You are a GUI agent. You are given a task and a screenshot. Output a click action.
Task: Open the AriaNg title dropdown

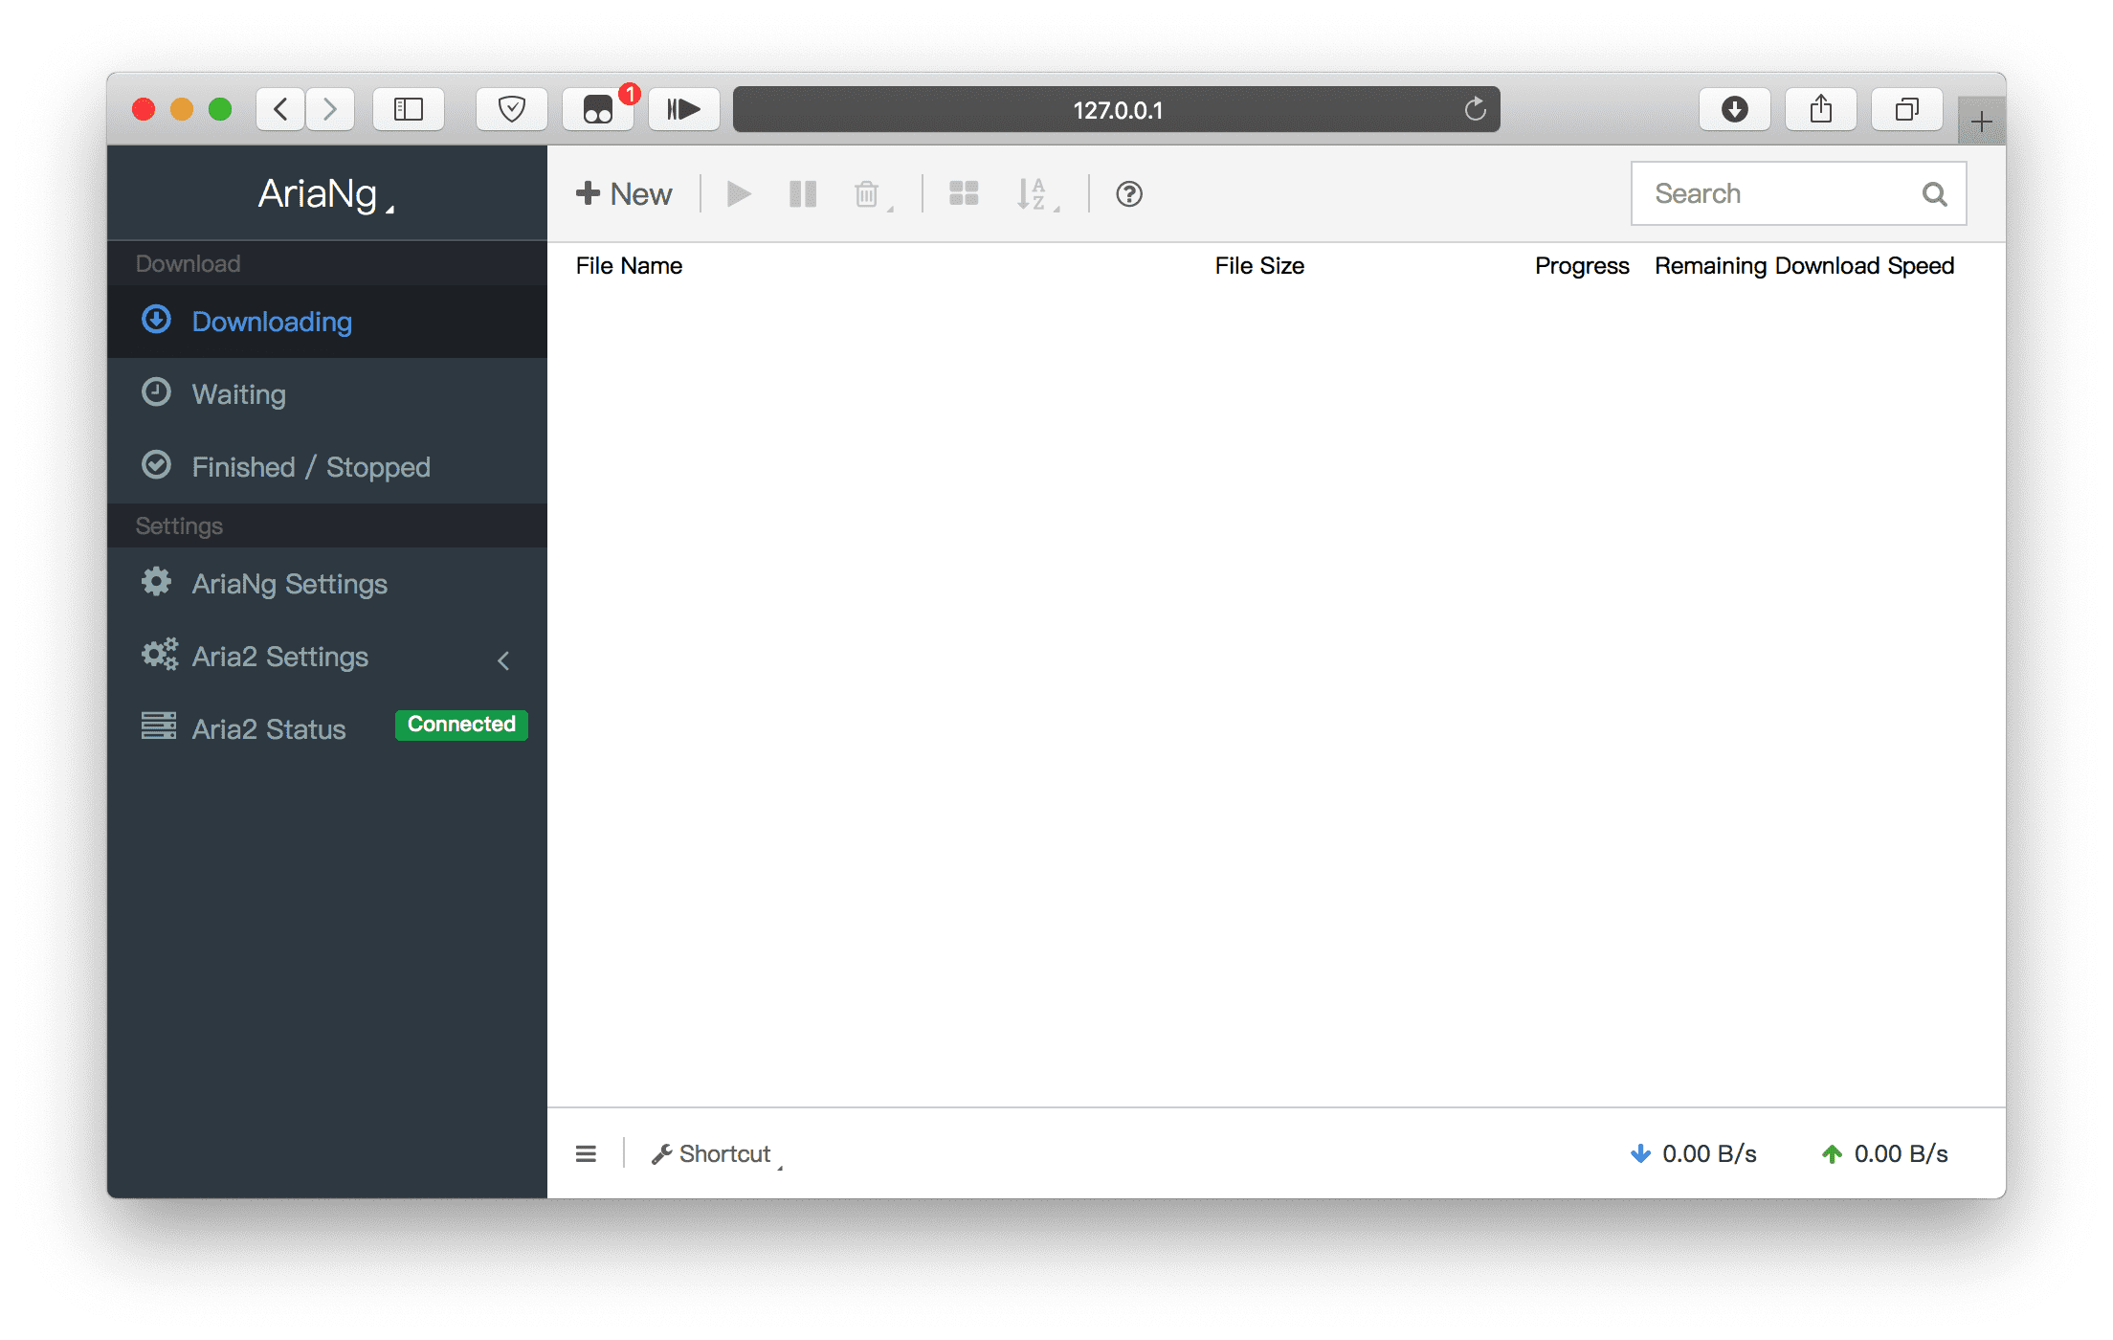[x=325, y=193]
